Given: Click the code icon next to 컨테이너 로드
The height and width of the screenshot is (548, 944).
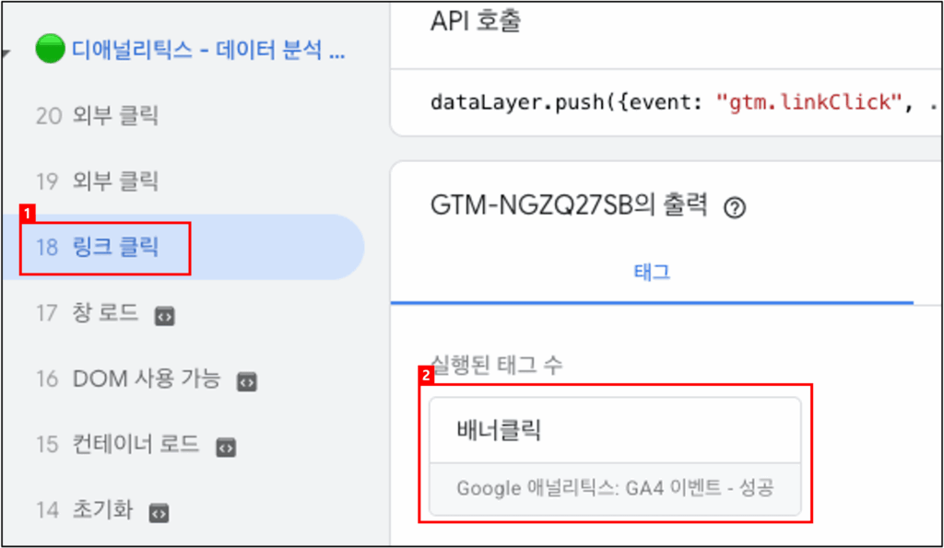Looking at the screenshot, I should [x=226, y=448].
